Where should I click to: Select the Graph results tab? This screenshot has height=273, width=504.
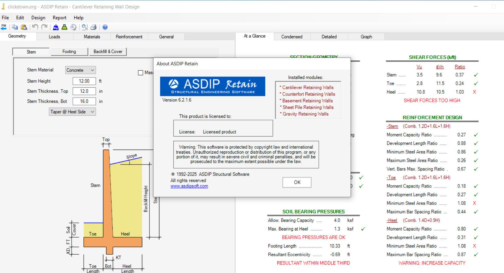pyautogui.click(x=366, y=37)
